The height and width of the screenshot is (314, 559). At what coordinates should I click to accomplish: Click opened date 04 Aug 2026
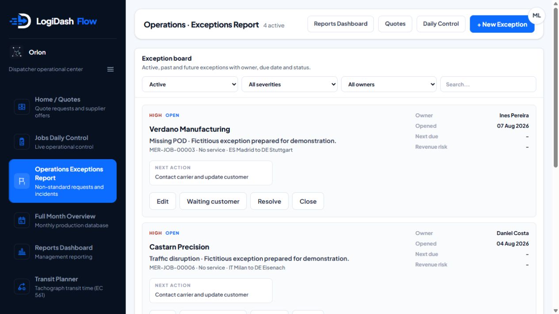coord(513,244)
